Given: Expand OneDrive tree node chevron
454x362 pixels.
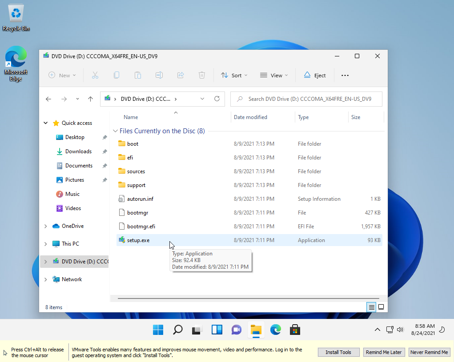Looking at the screenshot, I should coord(45,226).
